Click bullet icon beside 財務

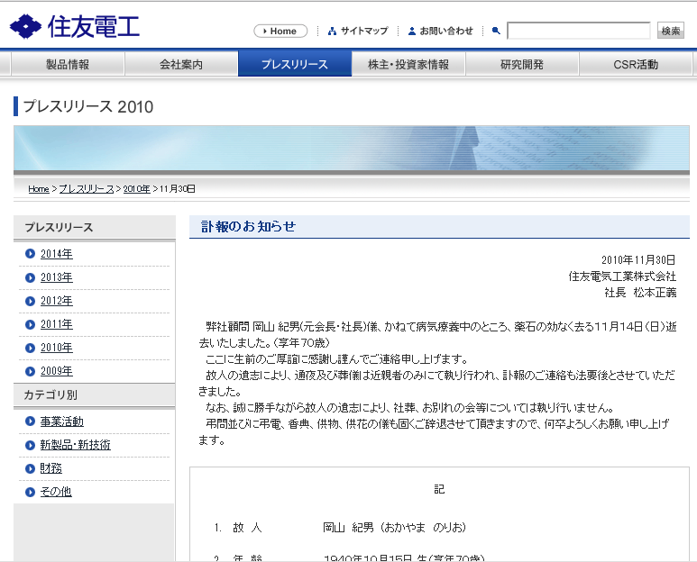point(30,468)
